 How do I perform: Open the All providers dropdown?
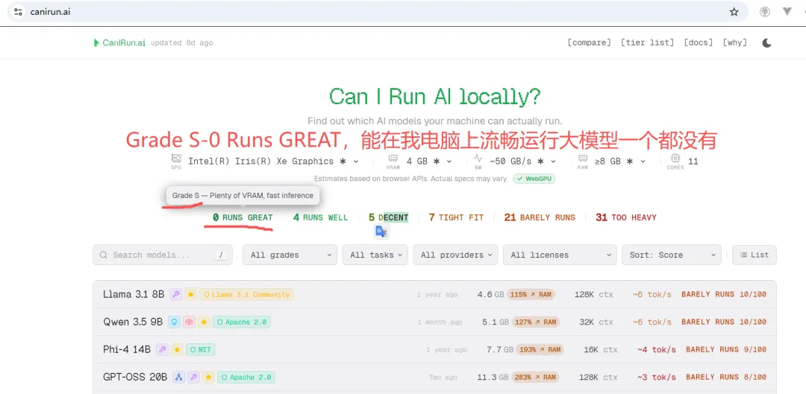pyautogui.click(x=455, y=255)
